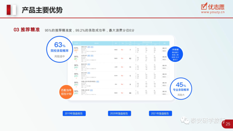
Task: Click the 63% 院校录取概率 circle
Action: 60,49
